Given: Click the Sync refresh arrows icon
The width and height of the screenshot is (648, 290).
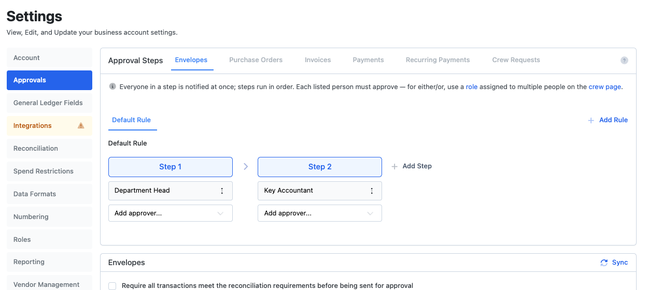Looking at the screenshot, I should [x=604, y=263].
